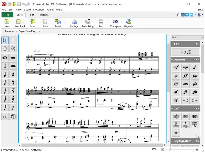Click the Transpose button

(115, 23)
